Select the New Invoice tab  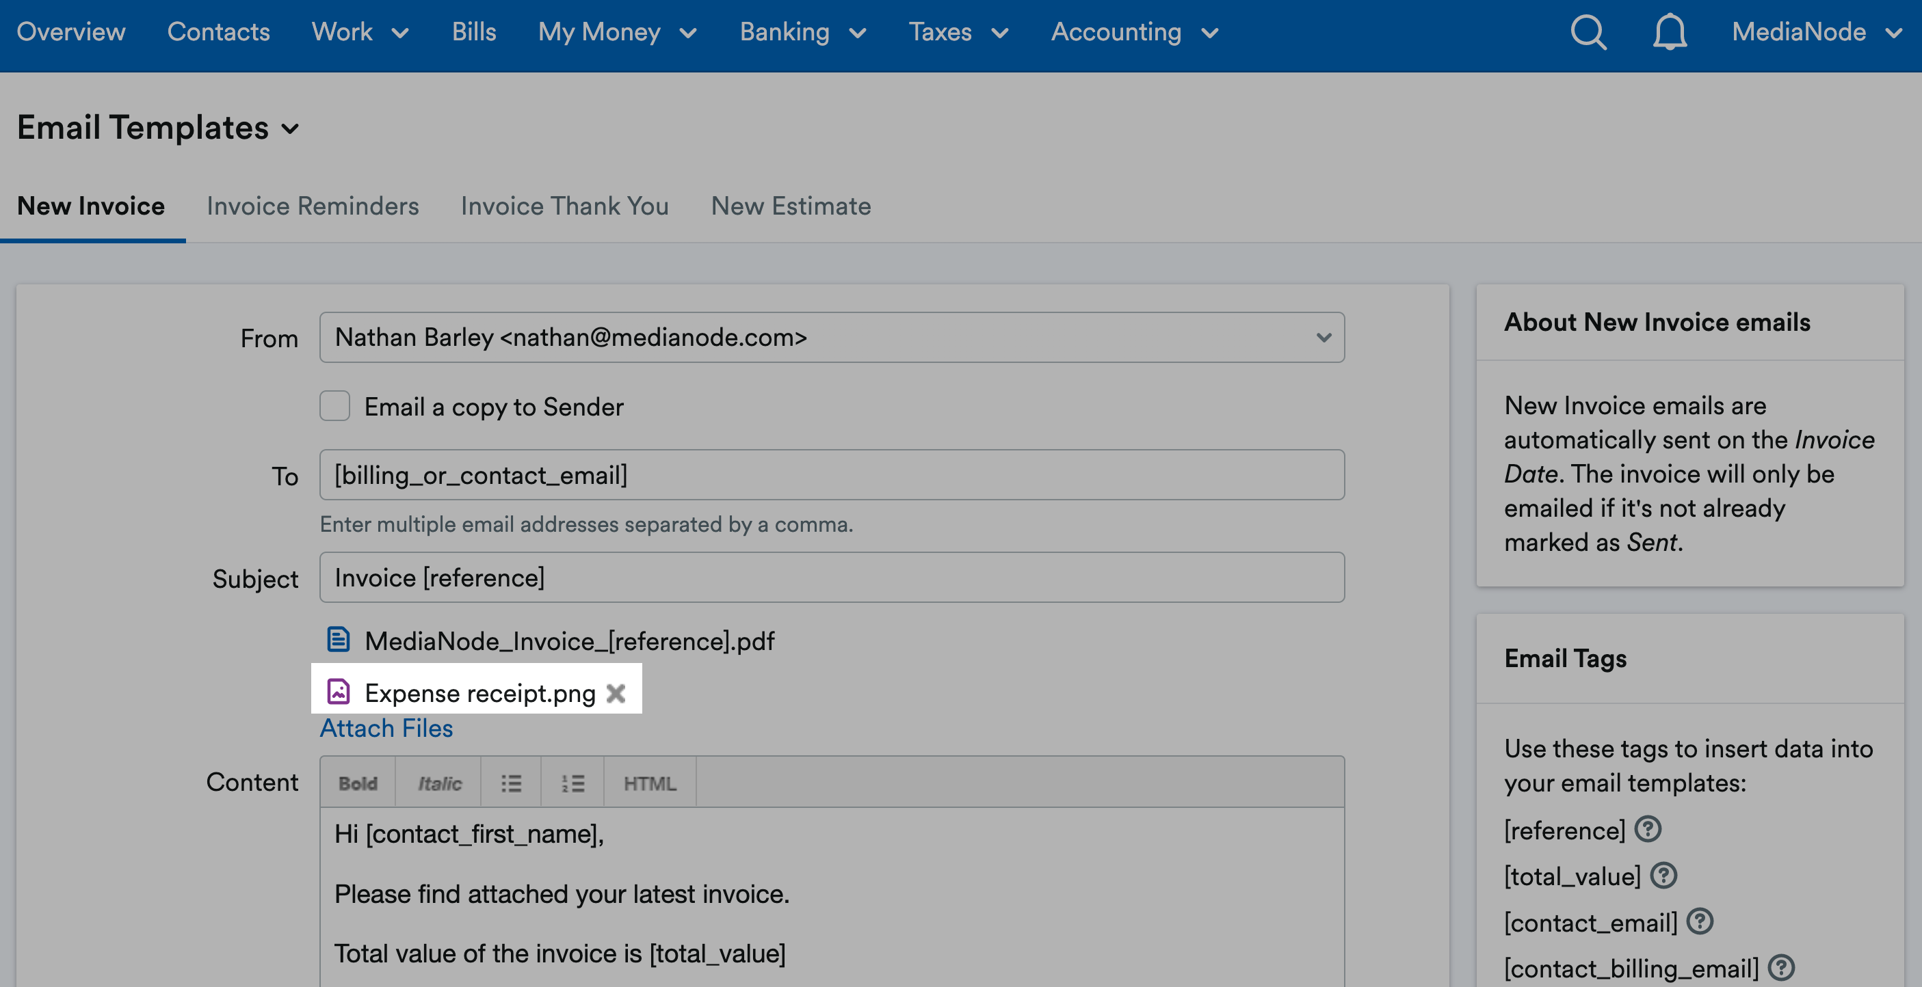click(91, 206)
